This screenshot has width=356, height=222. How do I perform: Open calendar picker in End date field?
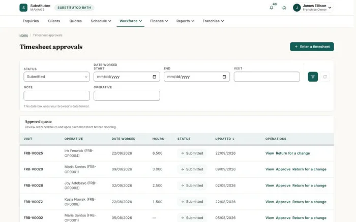[224, 77]
